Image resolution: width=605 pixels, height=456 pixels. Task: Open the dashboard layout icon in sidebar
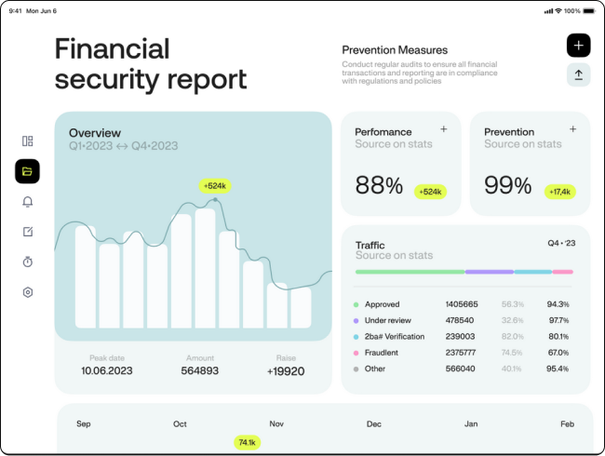(28, 141)
